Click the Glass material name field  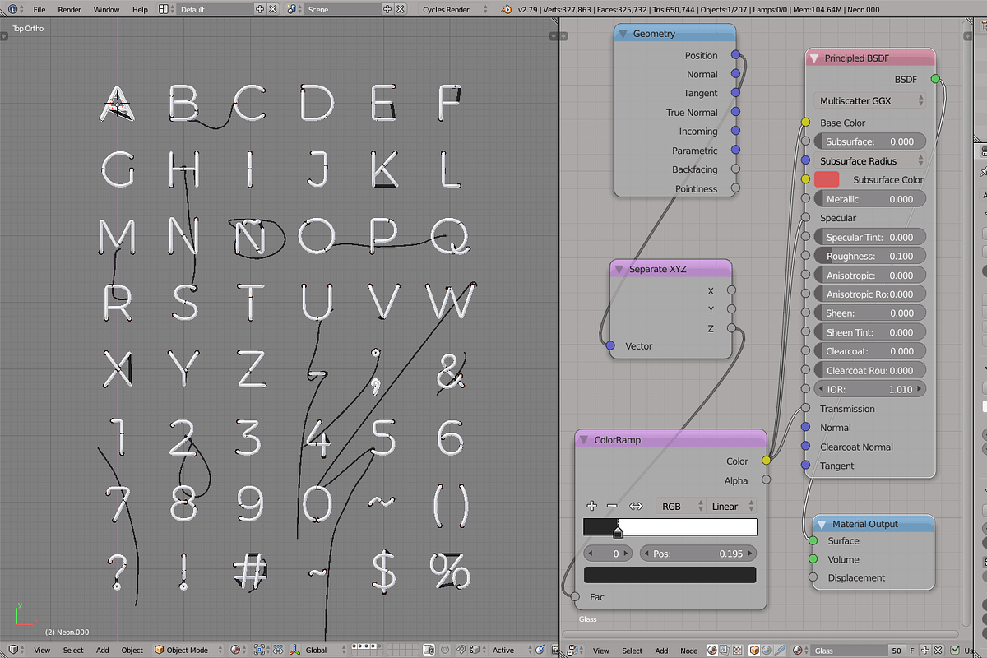coord(850,650)
